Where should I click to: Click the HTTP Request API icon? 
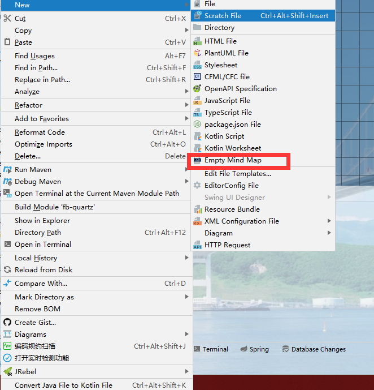click(197, 245)
